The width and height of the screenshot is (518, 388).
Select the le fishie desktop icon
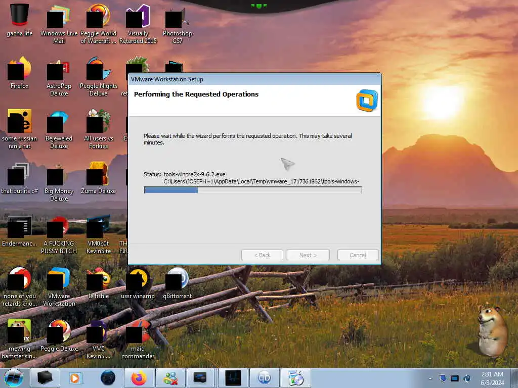(x=98, y=283)
